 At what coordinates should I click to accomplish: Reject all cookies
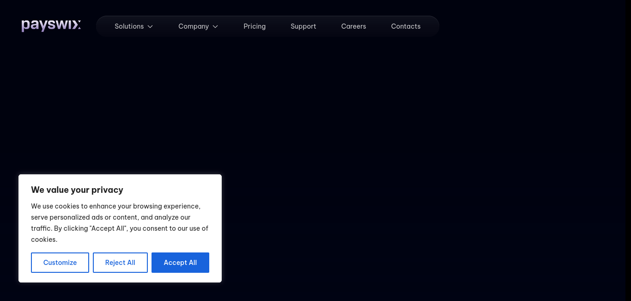coord(120,263)
